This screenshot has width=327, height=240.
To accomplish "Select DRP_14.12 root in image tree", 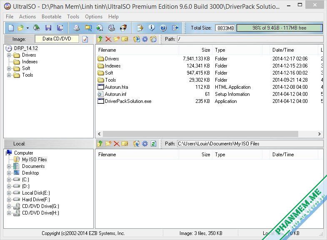I will pyautogui.click(x=26, y=48).
